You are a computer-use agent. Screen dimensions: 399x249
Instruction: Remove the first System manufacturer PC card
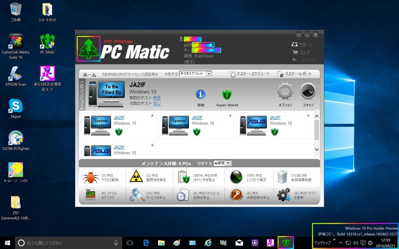click(x=152, y=116)
